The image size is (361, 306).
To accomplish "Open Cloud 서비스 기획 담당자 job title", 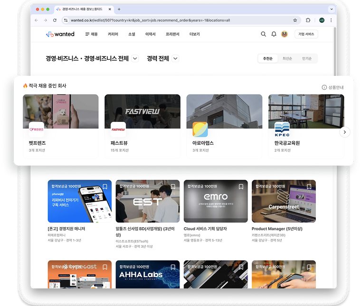I will (205, 229).
